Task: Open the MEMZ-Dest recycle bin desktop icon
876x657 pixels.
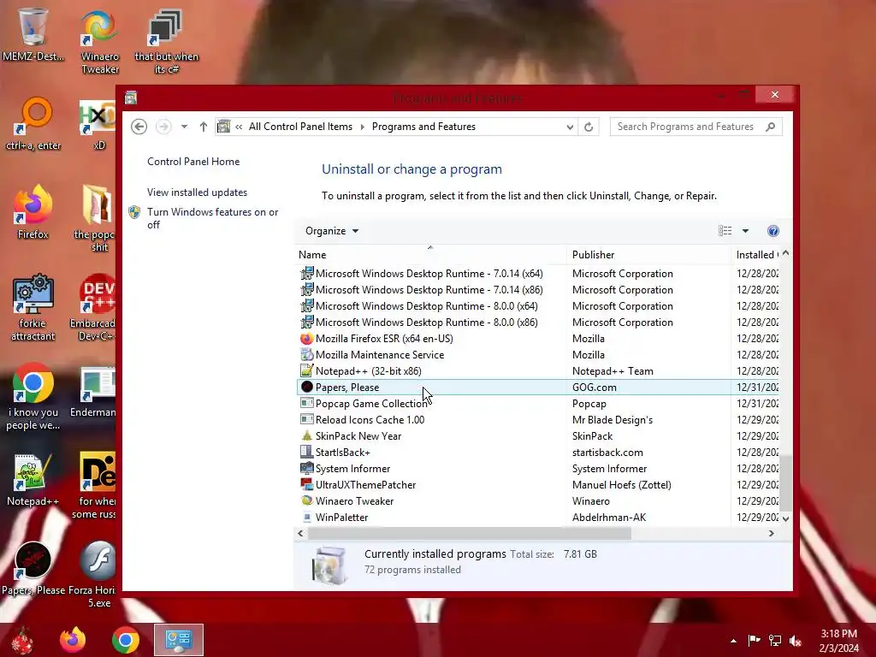Action: pyautogui.click(x=33, y=33)
